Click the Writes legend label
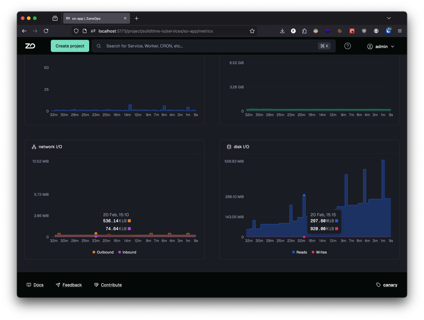This screenshot has height=320, width=424. click(321, 252)
